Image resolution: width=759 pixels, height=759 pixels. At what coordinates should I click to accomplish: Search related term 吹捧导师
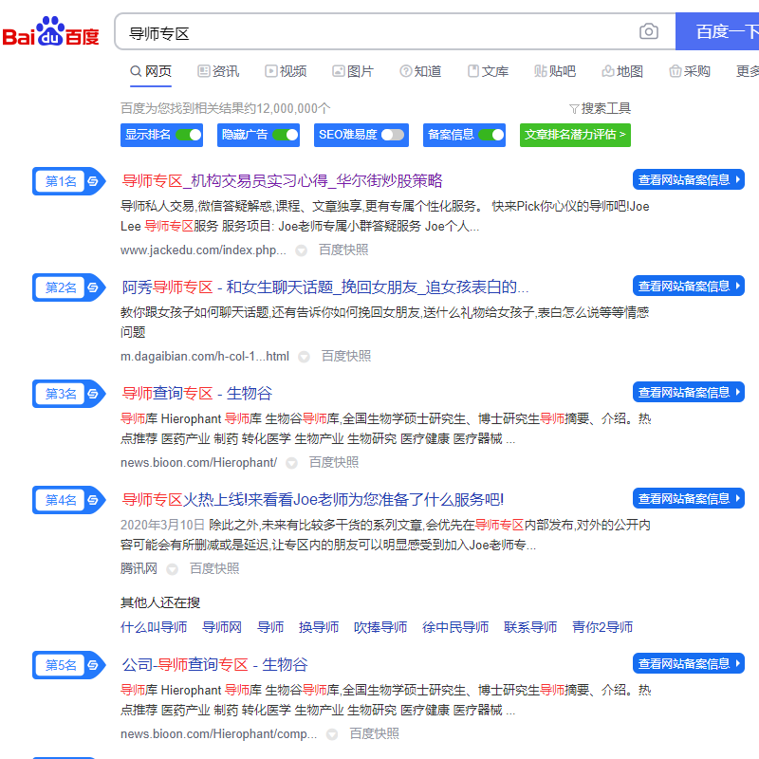[x=380, y=627]
